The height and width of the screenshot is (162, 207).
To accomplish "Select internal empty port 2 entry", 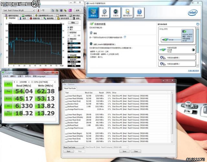I will point(177,64).
